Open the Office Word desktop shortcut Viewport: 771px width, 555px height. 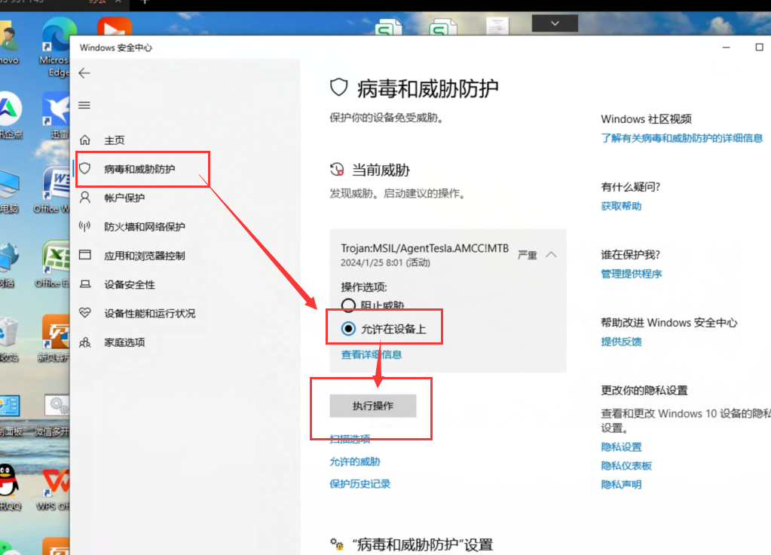click(53, 190)
